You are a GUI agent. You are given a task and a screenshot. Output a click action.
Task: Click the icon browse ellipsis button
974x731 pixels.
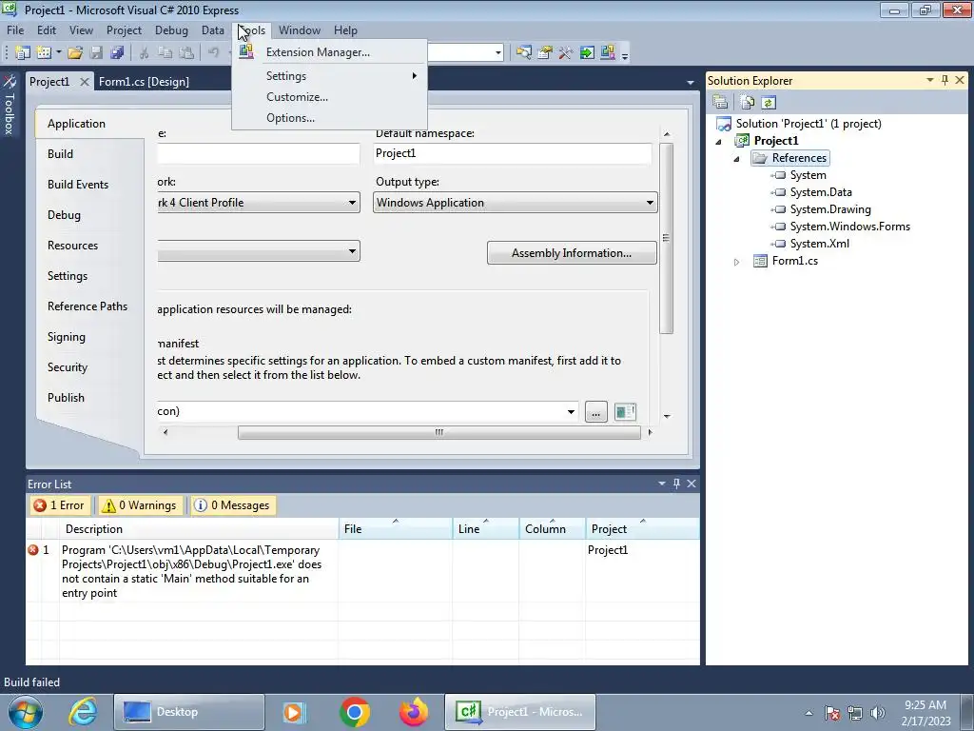coord(595,412)
